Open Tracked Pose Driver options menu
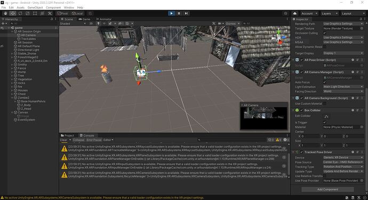The width and height of the screenshot is (368, 200). pyautogui.click(x=362, y=152)
